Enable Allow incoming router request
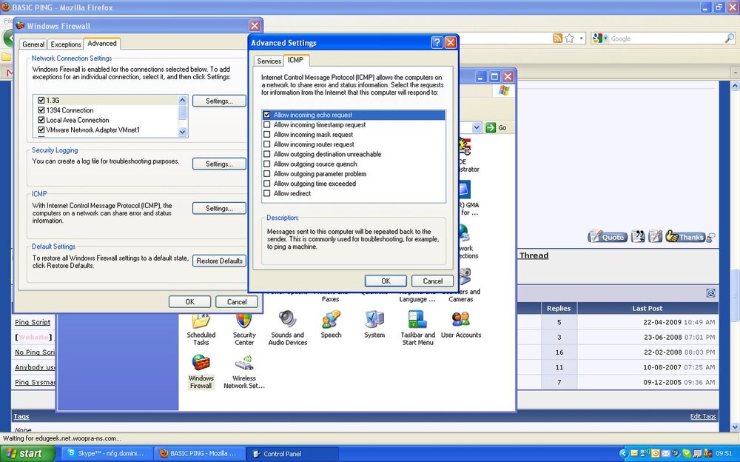The width and height of the screenshot is (740, 462). [x=267, y=144]
